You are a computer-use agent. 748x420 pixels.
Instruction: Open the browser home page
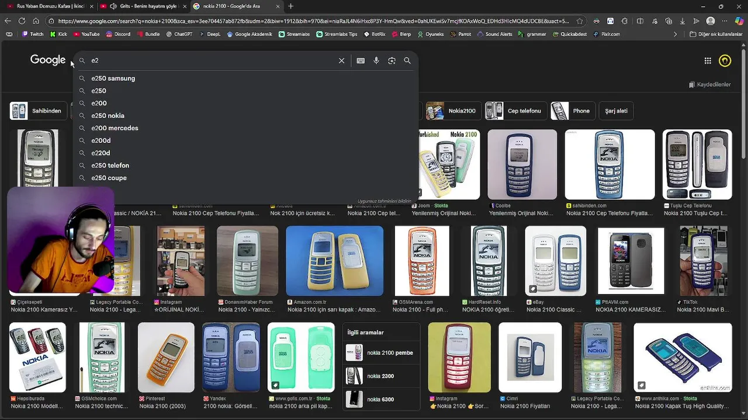(36, 21)
